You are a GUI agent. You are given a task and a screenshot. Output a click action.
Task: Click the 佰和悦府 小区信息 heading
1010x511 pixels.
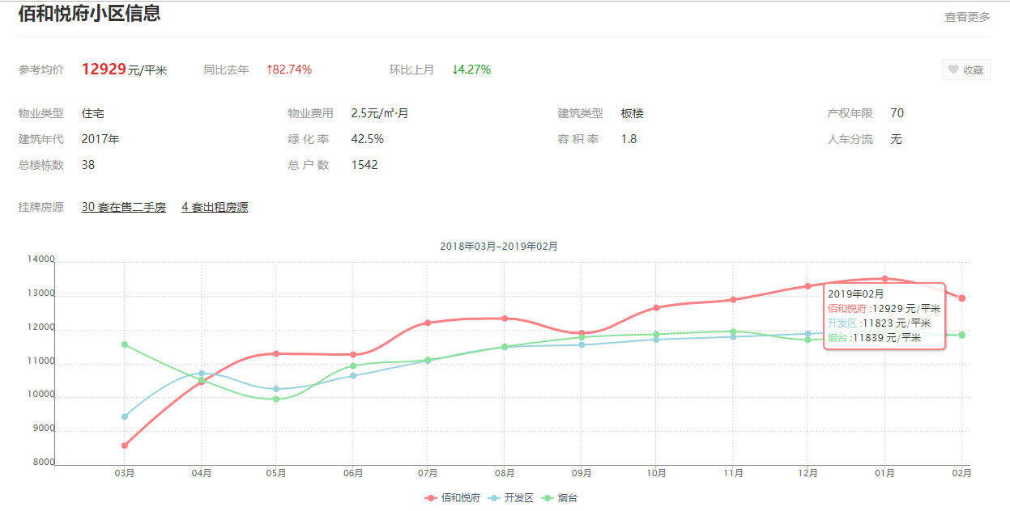89,13
